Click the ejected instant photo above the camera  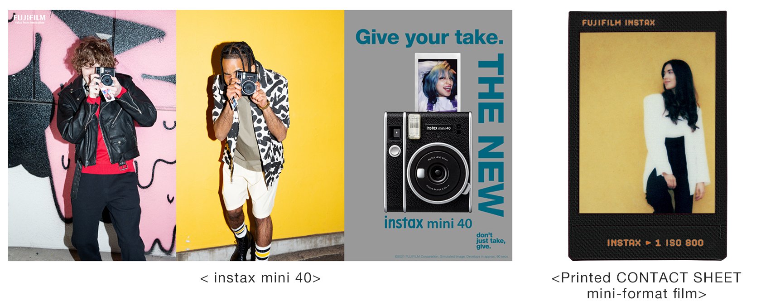click(437, 83)
